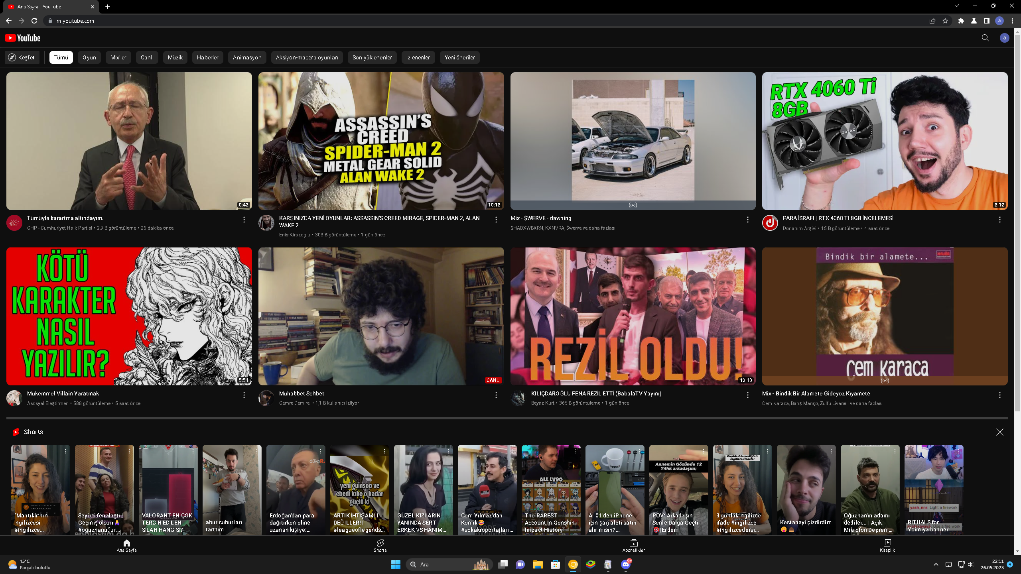This screenshot has width=1021, height=574.
Task: Open more options for Mix - Bindik Bir Alamete
Action: [x=1000, y=395]
